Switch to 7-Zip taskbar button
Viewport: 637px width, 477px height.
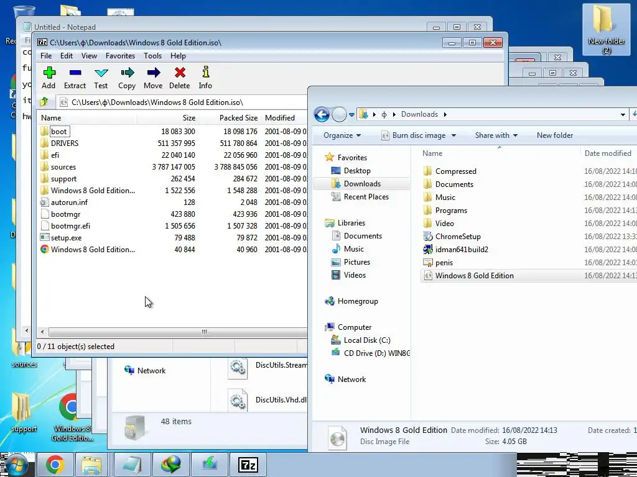point(248,465)
